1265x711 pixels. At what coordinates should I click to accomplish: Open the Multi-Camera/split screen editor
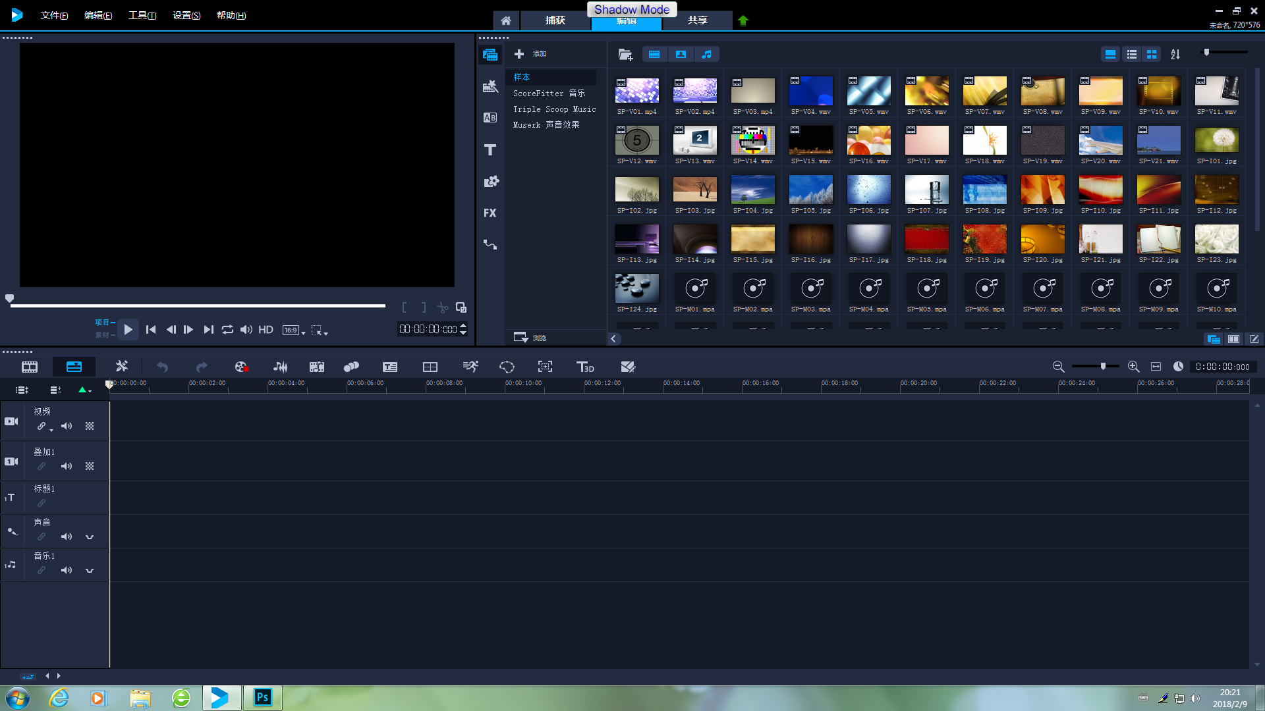click(x=430, y=367)
